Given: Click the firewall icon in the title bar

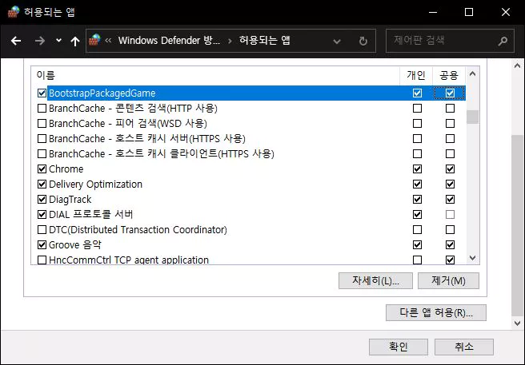Looking at the screenshot, I should pos(14,12).
